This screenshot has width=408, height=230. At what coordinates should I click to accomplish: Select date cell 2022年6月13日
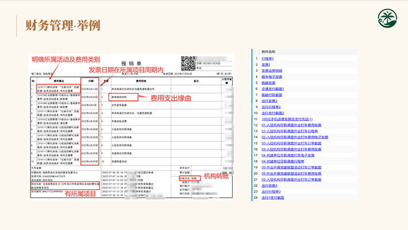coord(90,89)
